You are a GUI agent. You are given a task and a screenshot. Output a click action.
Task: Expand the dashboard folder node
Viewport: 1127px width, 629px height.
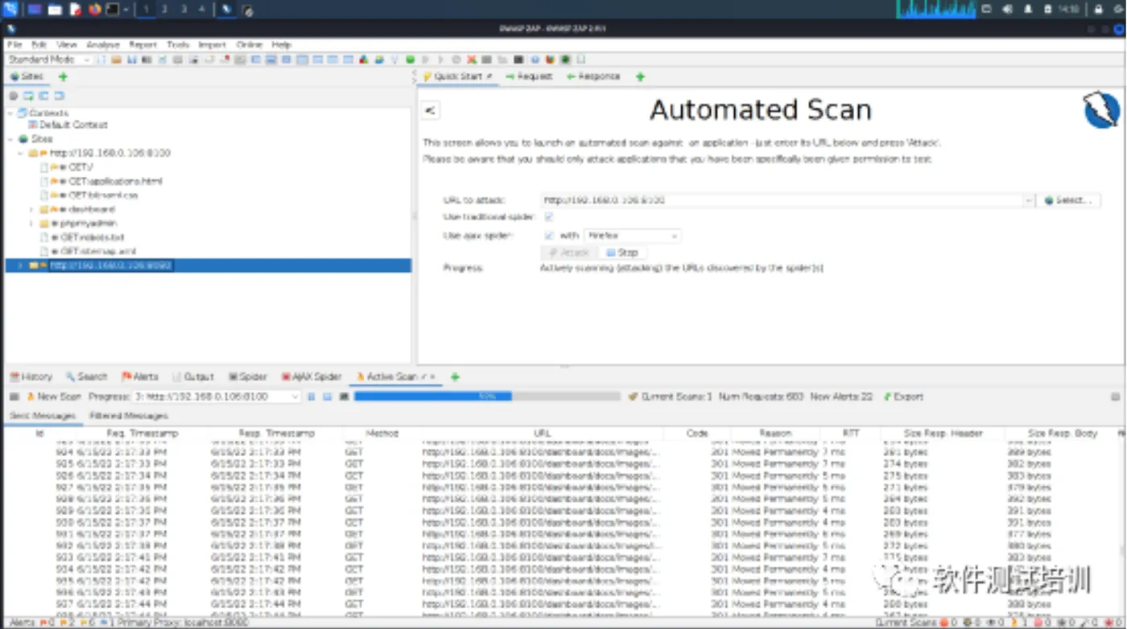pyautogui.click(x=31, y=209)
